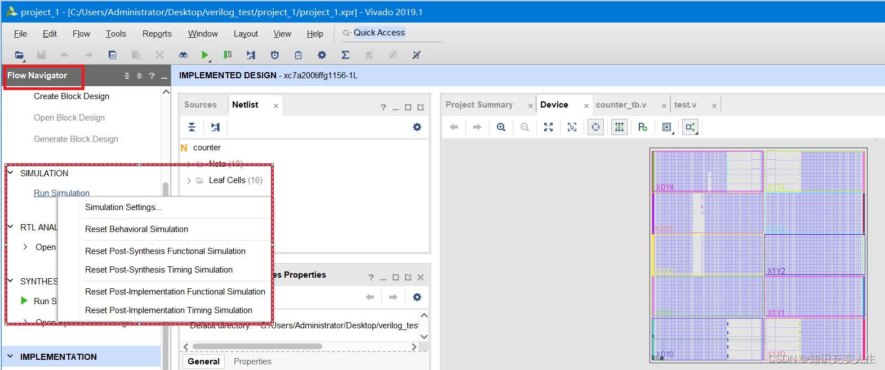Click Program Device green arrow icon

(x=227, y=55)
